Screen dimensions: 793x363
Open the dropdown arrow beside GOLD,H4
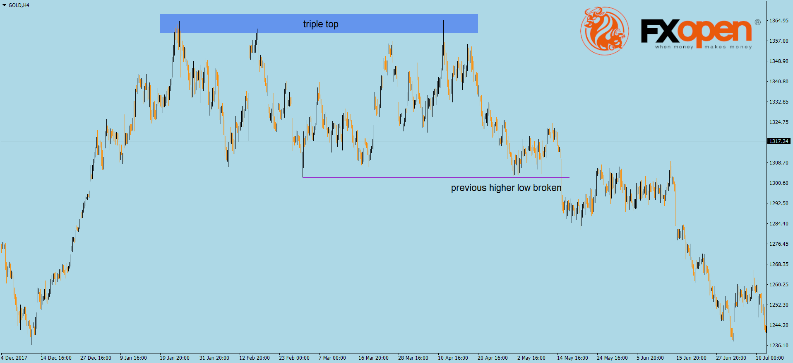(x=5, y=5)
